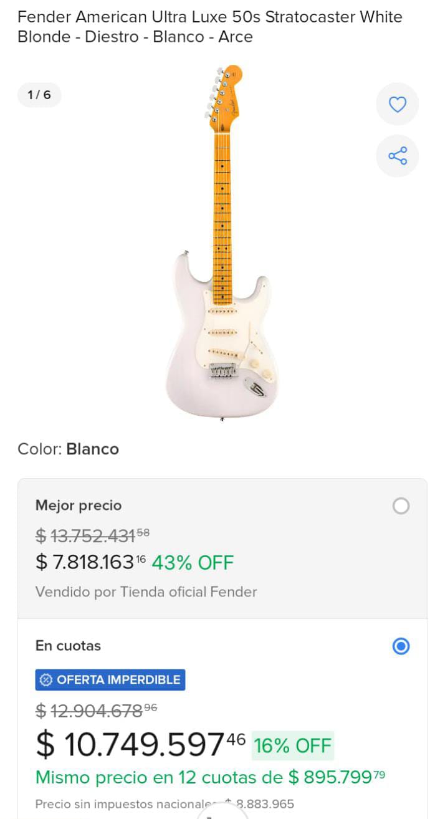Image resolution: width=445 pixels, height=819 pixels.
Task: Tap the 12 cuotas installment offer text
Action: click(210, 777)
